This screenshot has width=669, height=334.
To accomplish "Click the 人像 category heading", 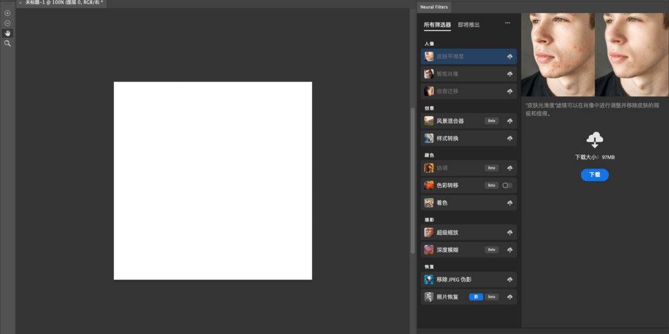I will click(x=429, y=44).
